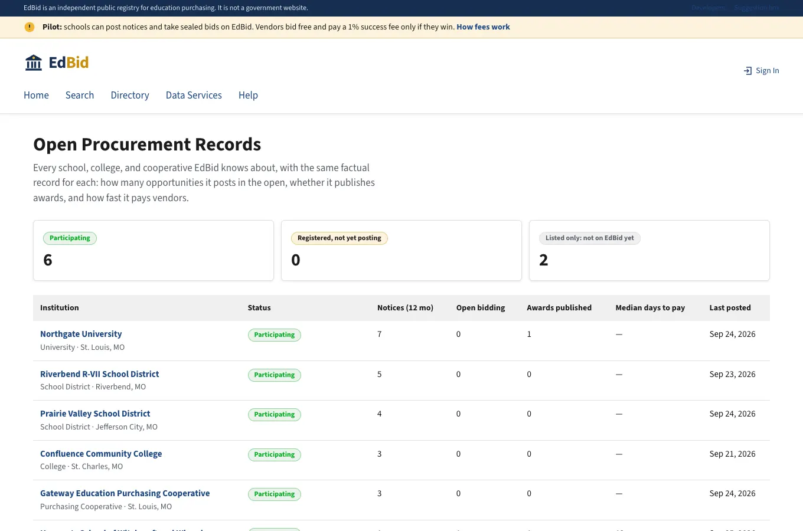The width and height of the screenshot is (803, 531).
Task: Open the Developers link in top bar
Action: 708,8
